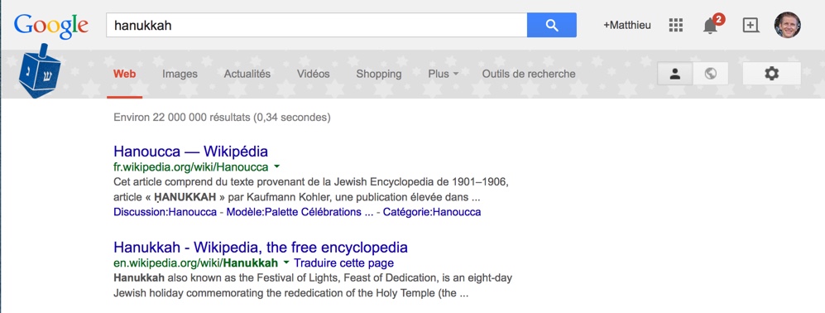Switch to personal results view
This screenshot has width=825, height=313.
675,74
